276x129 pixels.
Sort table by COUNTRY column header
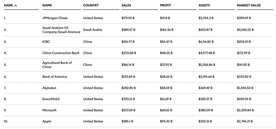pos(91,5)
